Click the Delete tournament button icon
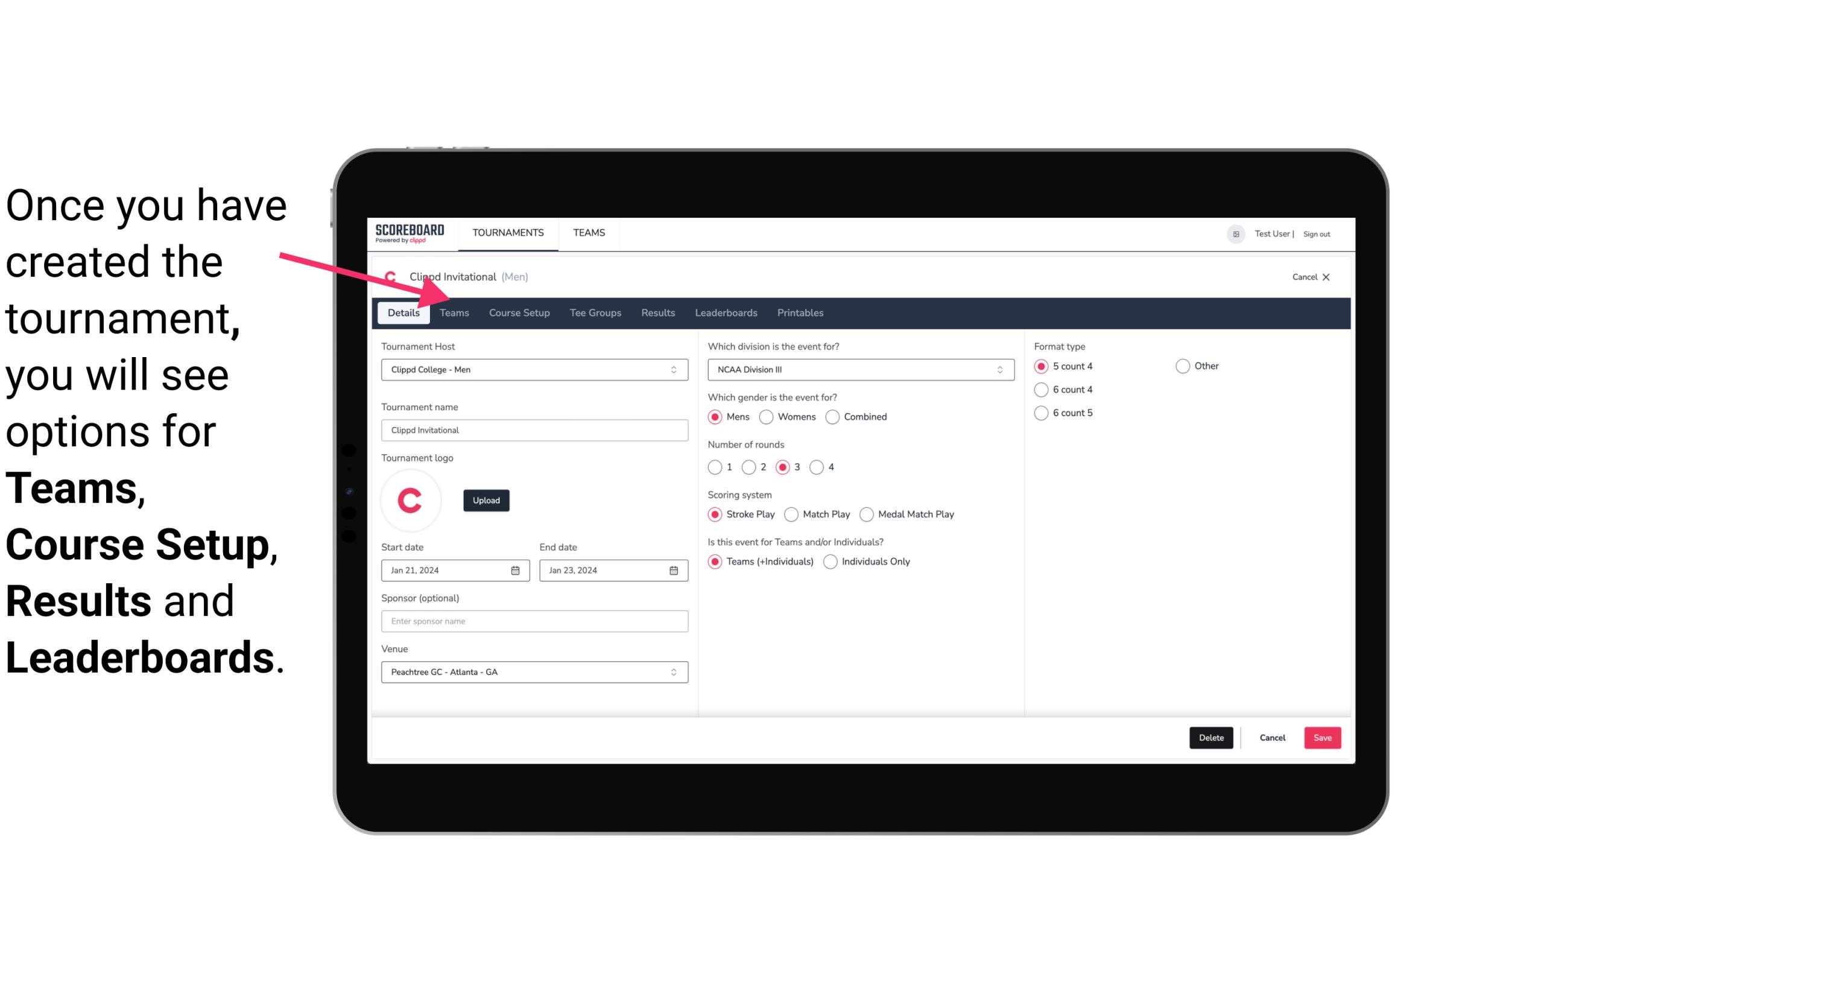Viewport: 1825px width, 982px height. pyautogui.click(x=1210, y=738)
